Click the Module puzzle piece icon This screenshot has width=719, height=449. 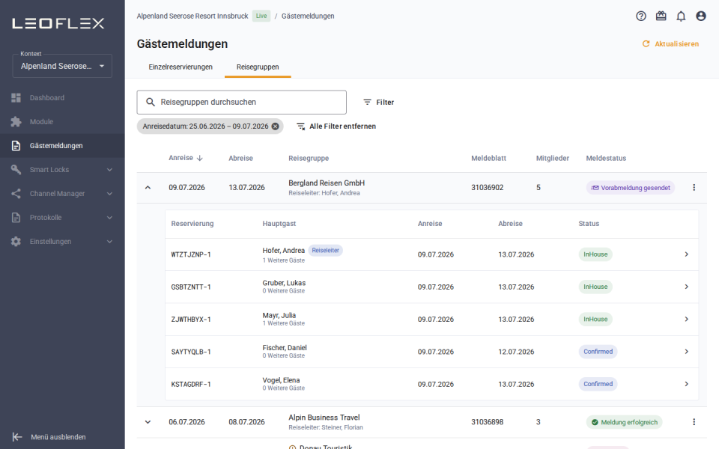(16, 121)
